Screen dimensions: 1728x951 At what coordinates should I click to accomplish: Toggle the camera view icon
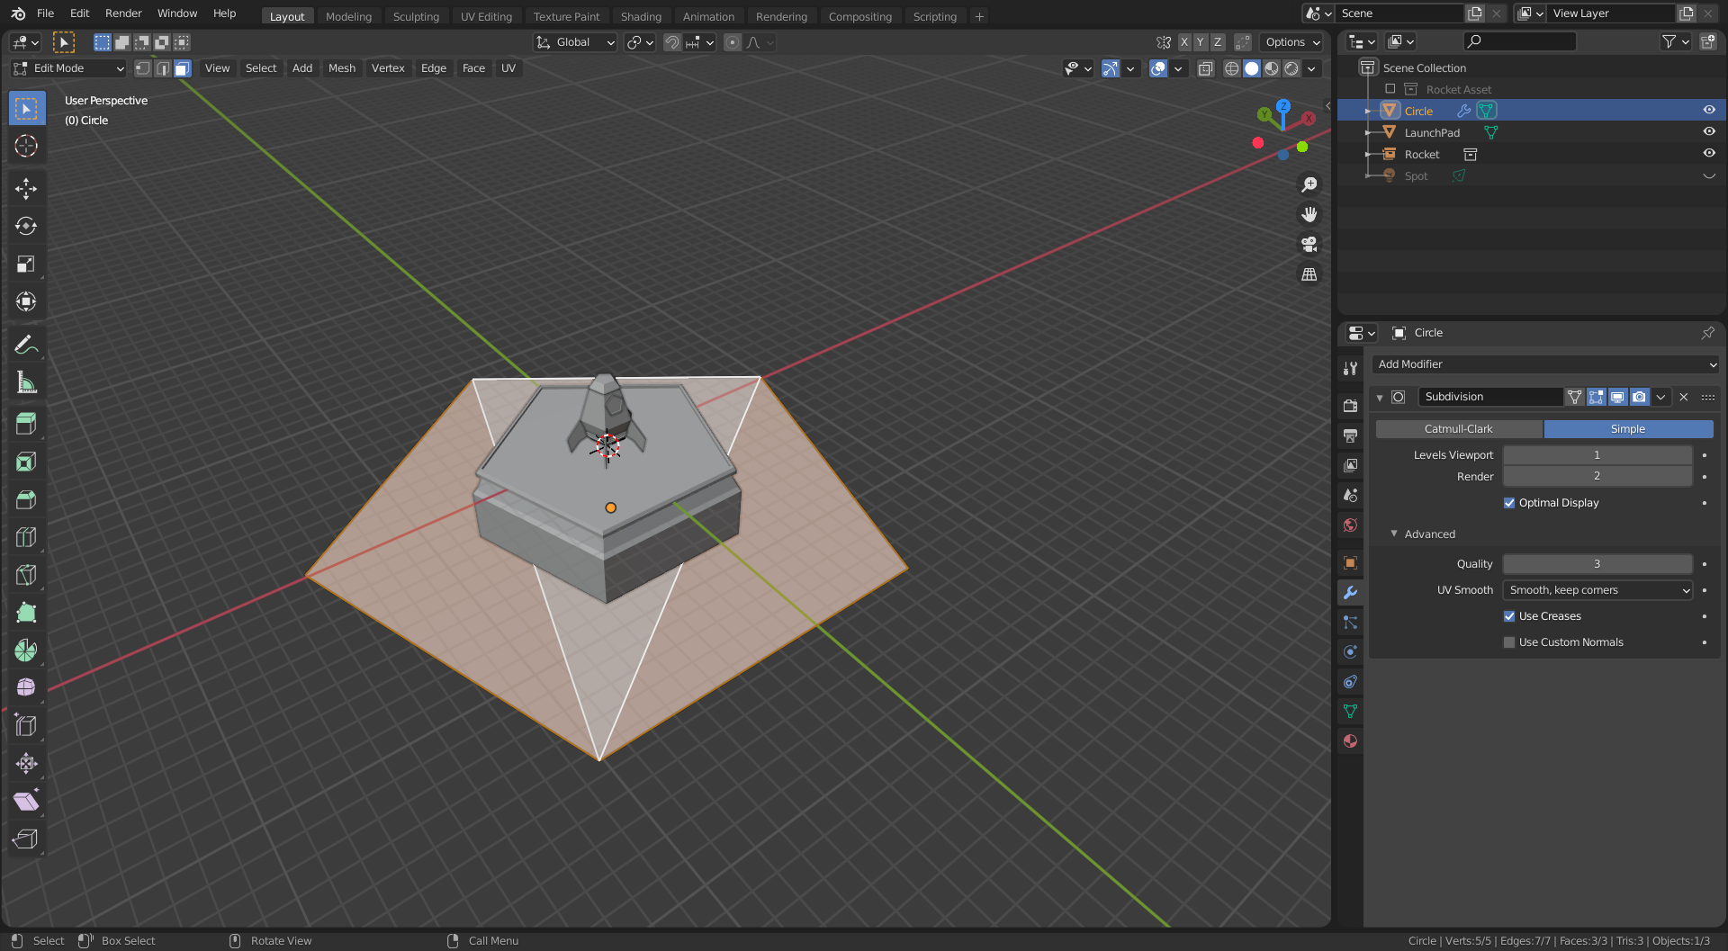point(1309,244)
